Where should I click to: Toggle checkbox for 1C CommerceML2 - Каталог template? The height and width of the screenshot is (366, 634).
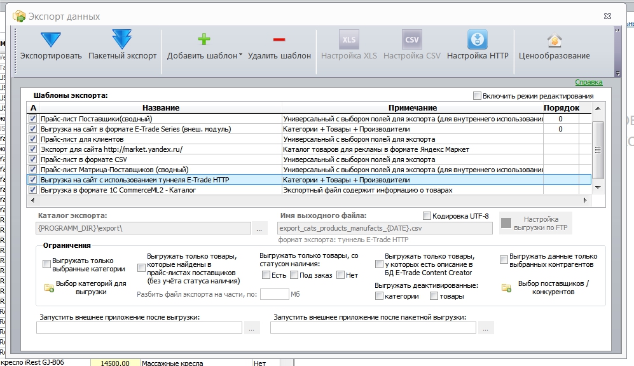33,190
